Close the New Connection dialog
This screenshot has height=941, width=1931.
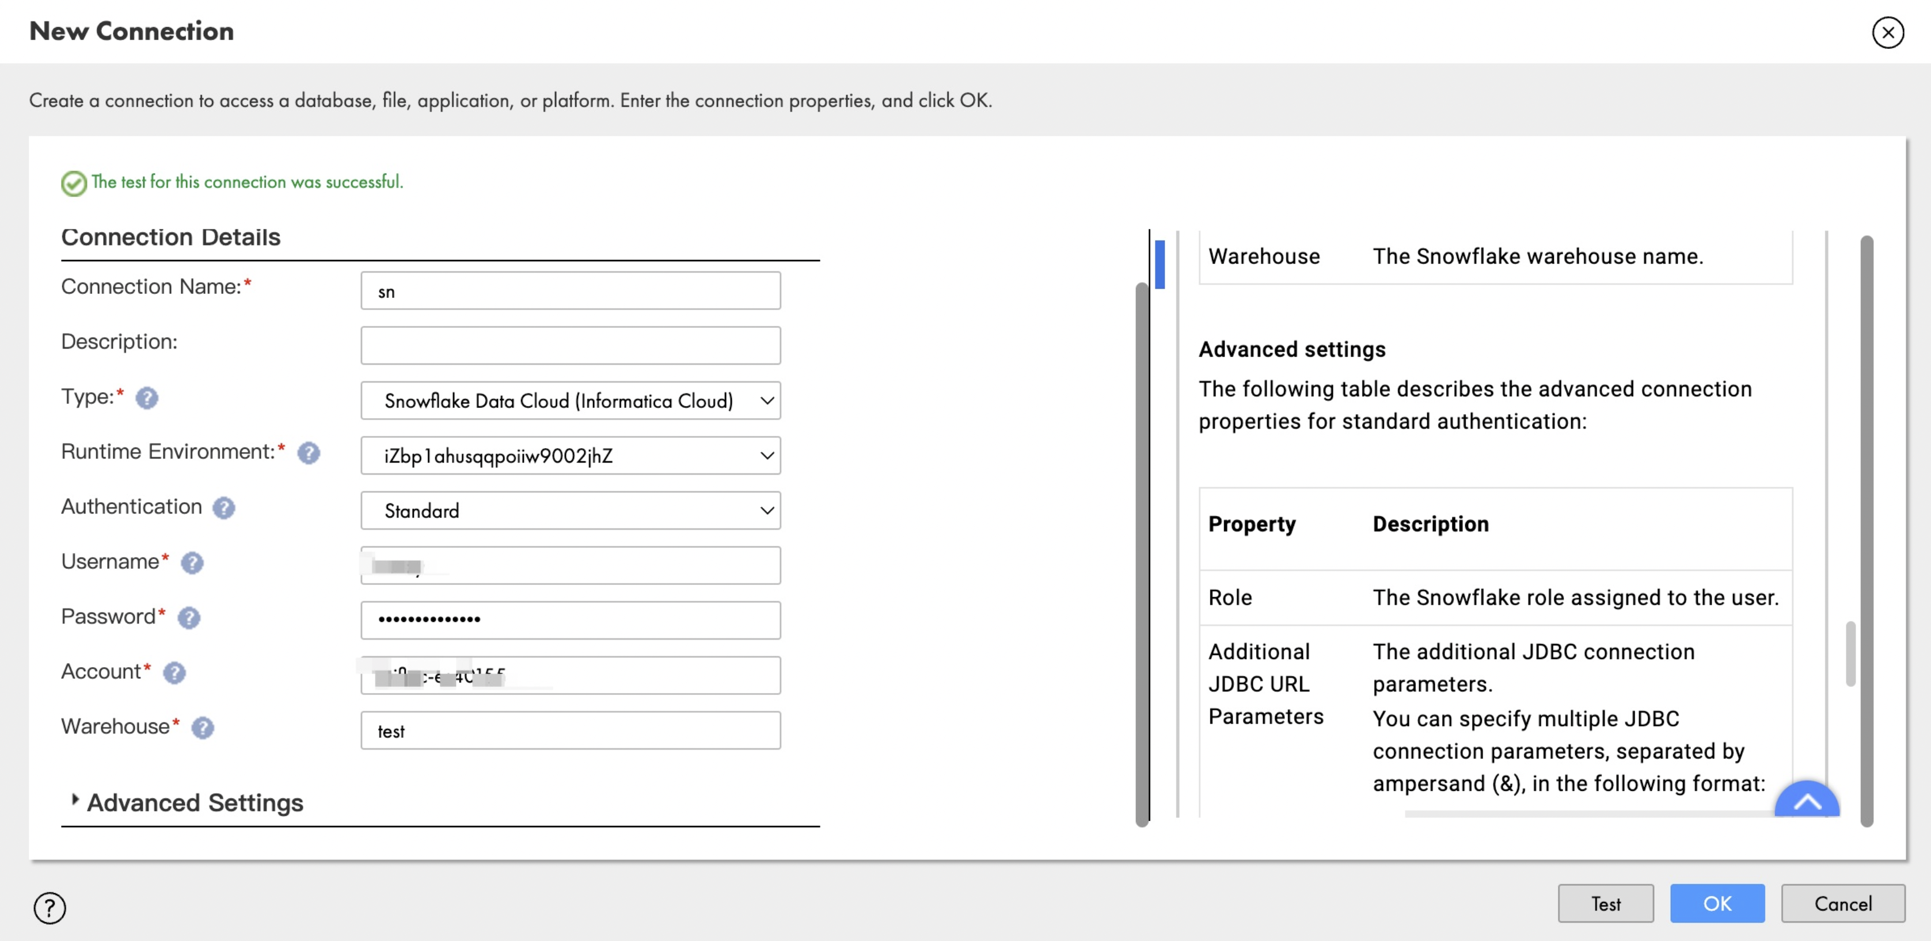(1887, 32)
